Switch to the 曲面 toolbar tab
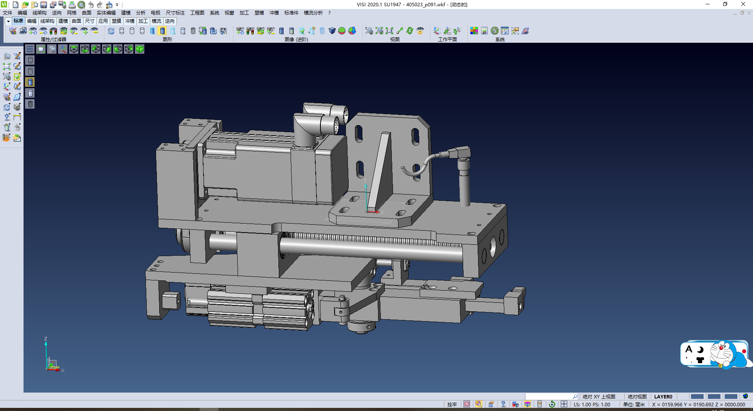The image size is (753, 411). (76, 21)
